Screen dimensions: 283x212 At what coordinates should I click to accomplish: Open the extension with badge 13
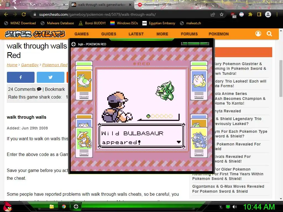[x=233, y=15]
